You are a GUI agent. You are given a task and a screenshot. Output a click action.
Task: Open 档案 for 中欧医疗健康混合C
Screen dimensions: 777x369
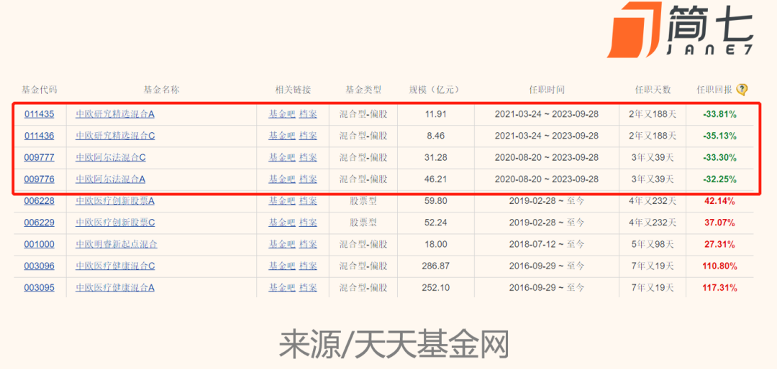[x=308, y=266]
